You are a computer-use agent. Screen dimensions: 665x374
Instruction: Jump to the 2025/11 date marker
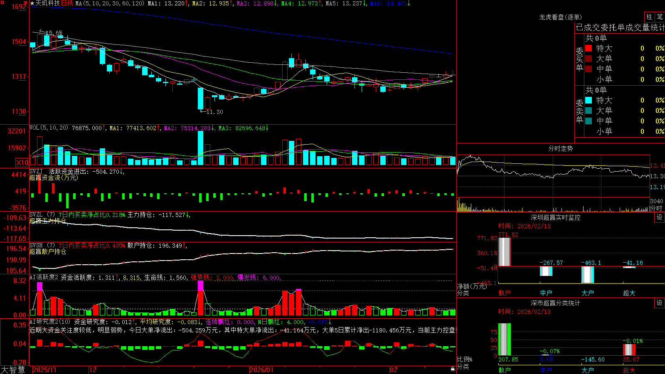(x=44, y=370)
